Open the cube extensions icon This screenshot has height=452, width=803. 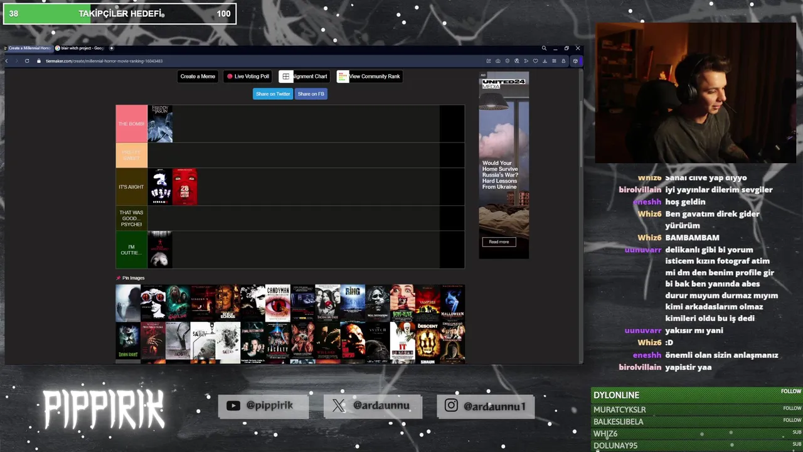point(575,61)
